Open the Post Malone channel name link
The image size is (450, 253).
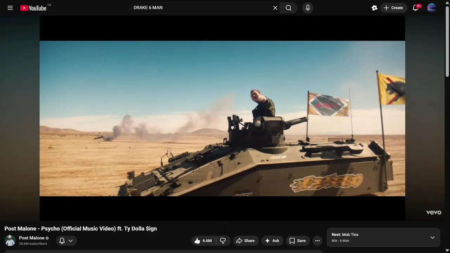[x=32, y=238]
